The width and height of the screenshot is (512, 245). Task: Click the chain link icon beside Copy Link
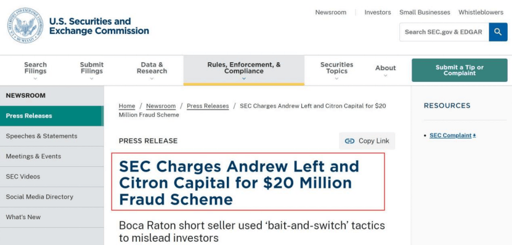(349, 141)
